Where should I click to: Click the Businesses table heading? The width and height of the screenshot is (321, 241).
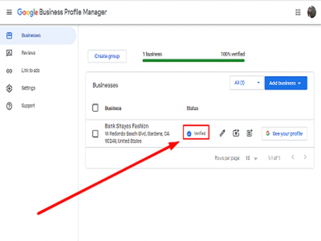(x=105, y=85)
